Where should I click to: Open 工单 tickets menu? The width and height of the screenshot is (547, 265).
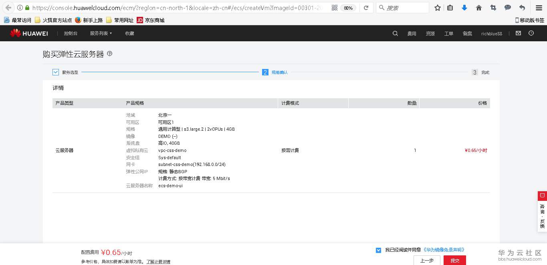(449, 34)
